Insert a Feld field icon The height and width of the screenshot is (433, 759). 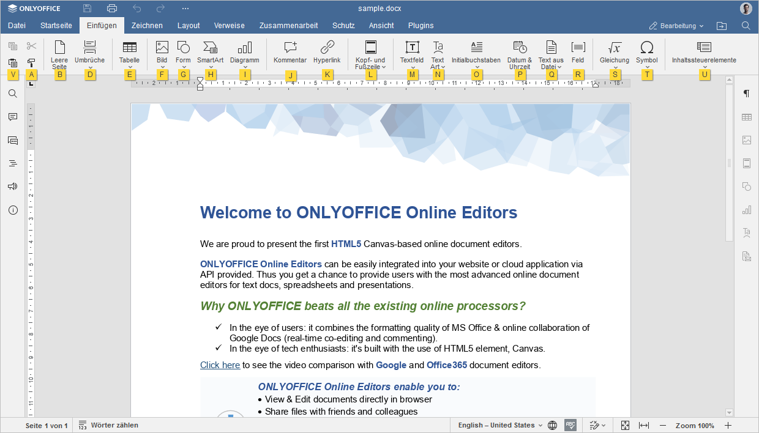[578, 48]
